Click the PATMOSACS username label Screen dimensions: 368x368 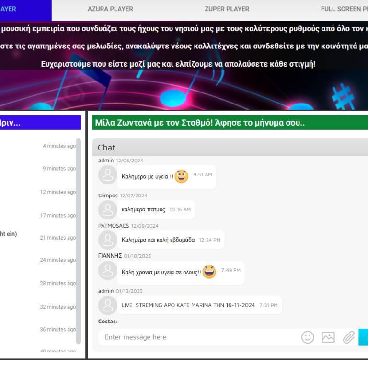tap(113, 226)
